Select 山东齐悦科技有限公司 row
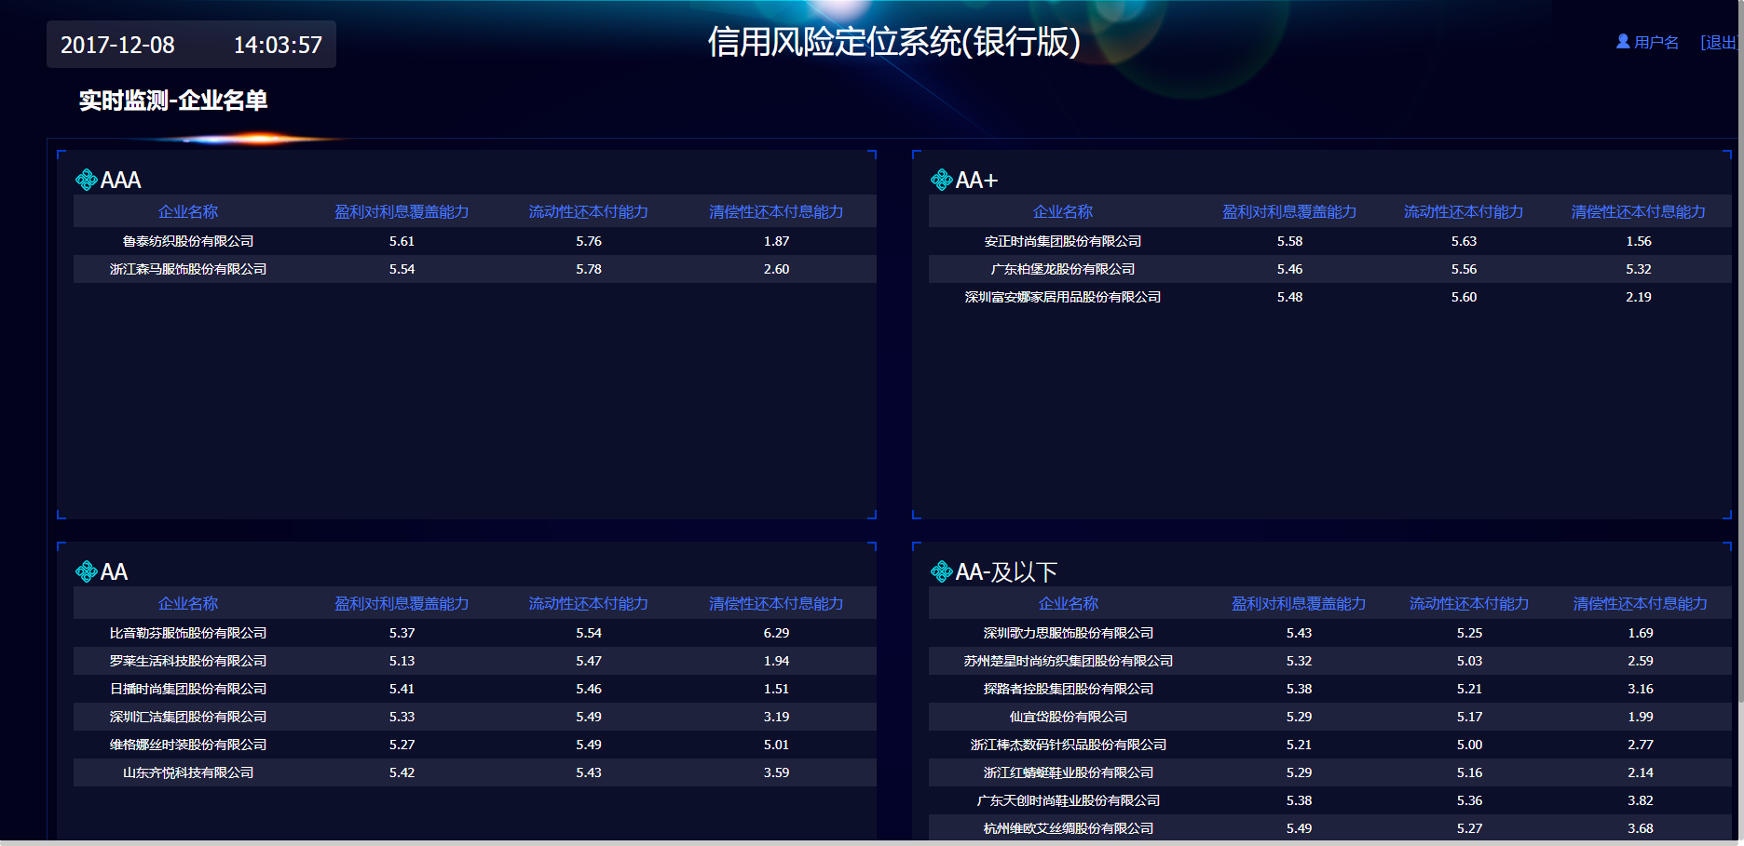This screenshot has width=1744, height=846. 475,772
